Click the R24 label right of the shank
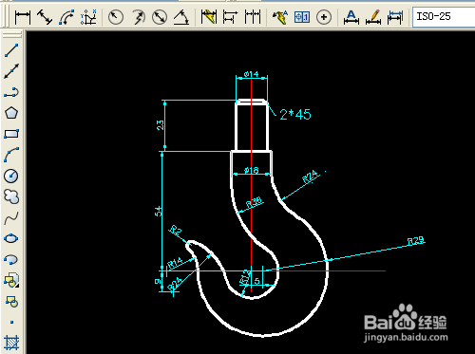The width and height of the screenshot is (475, 354). pyautogui.click(x=310, y=177)
